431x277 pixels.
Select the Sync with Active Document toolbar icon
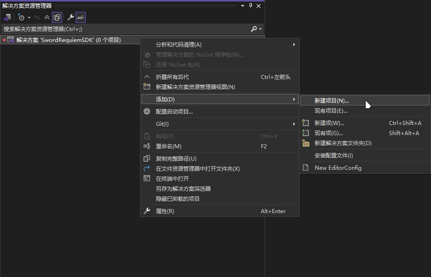tap(36, 17)
